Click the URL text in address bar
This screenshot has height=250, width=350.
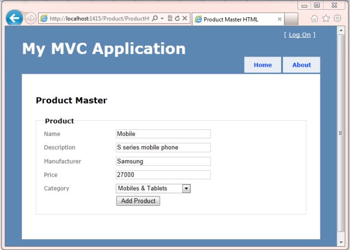[x=99, y=18]
